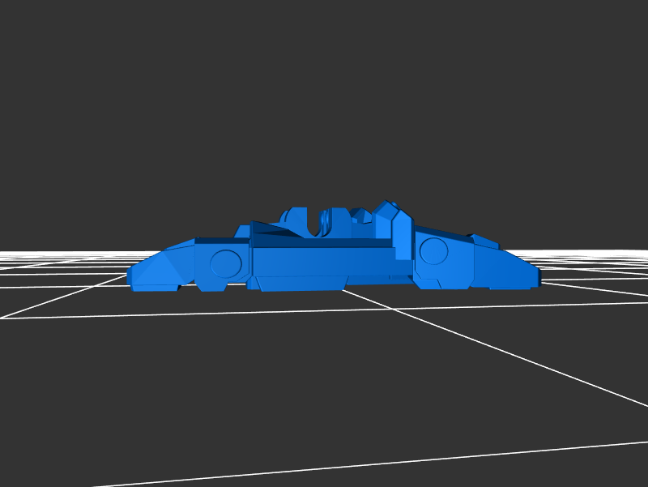Click the lowest grid line near the bottom edge
Screen dimensions: 648x487
405,461
